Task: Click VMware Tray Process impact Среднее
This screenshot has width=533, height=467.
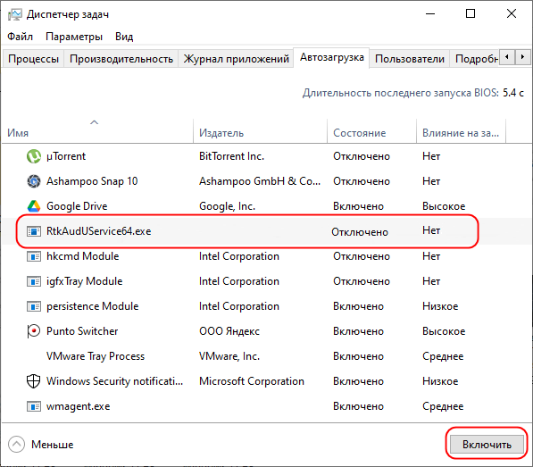Action: (443, 356)
